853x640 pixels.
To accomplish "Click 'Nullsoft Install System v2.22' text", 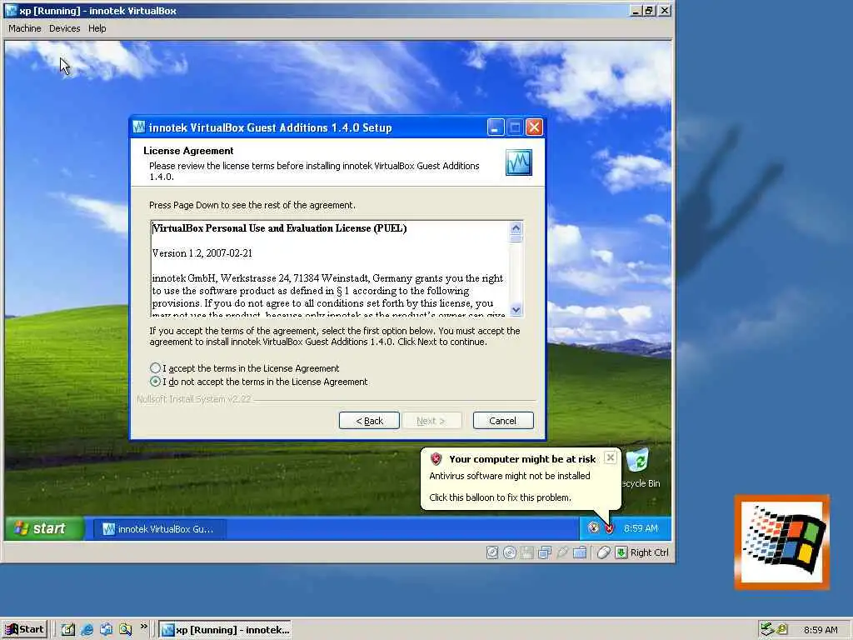I will [193, 399].
